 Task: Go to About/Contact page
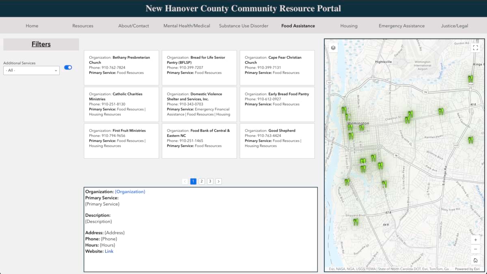pyautogui.click(x=134, y=26)
